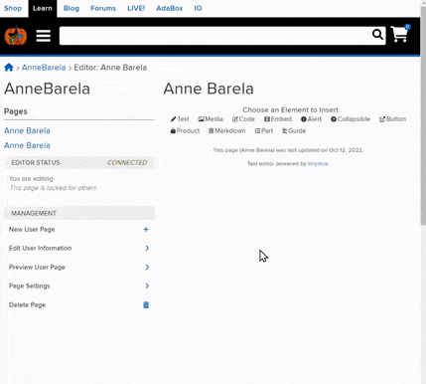Insert an Alert element
Image resolution: width=426 pixels, height=384 pixels.
[311, 119]
